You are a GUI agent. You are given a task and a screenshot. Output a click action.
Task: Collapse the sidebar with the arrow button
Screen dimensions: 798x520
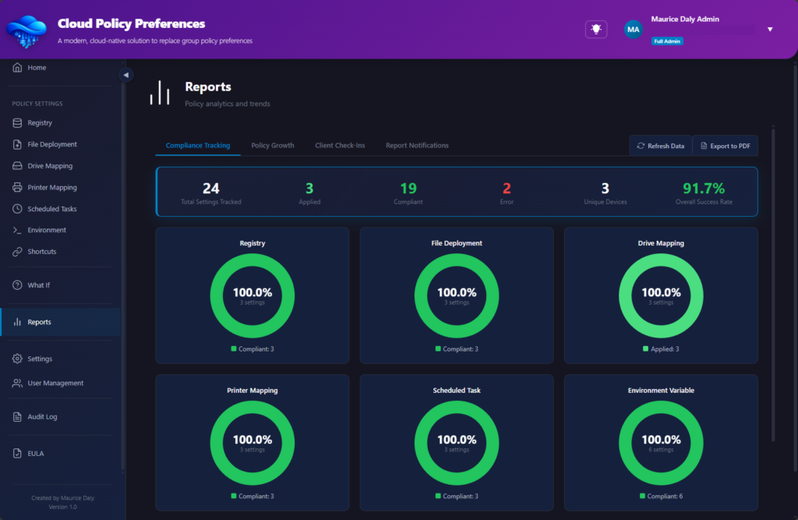pyautogui.click(x=125, y=75)
